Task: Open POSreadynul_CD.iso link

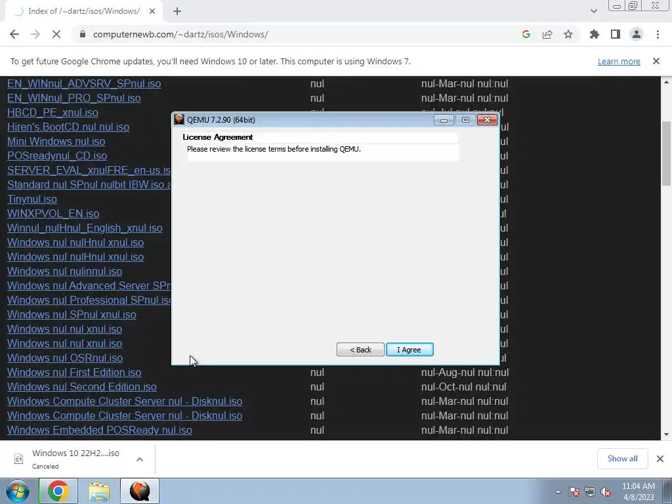Action: pos(57,156)
